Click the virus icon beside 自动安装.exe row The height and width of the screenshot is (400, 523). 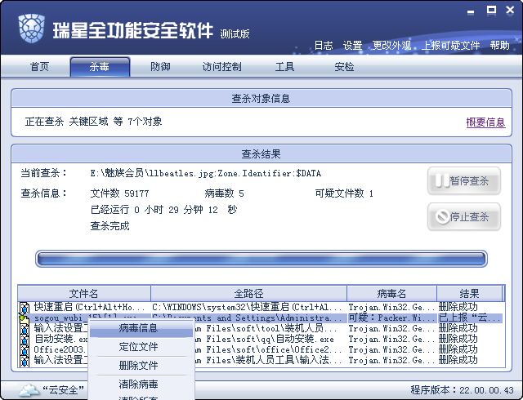tap(24, 340)
